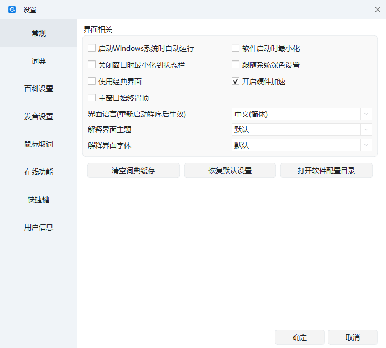The width and height of the screenshot is (386, 348).
Task: Click 恢复默认设置 button
Action: coord(230,171)
